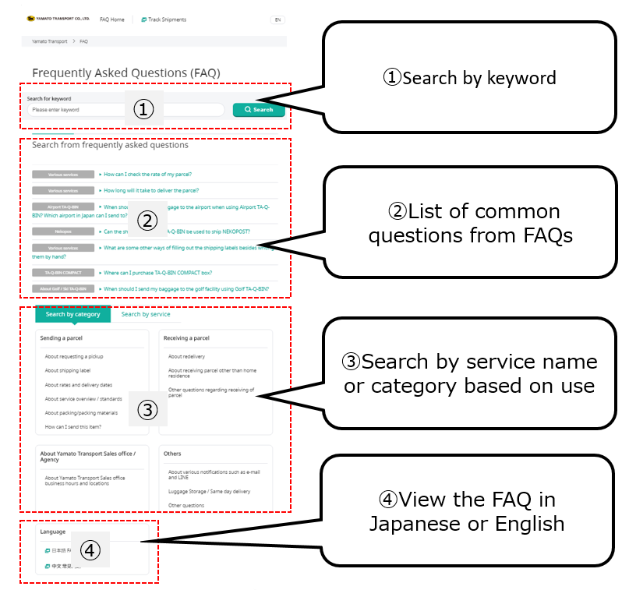Screen dimensions: 629x590
Task: Click the Yamato Transport logo
Action: coord(57,19)
